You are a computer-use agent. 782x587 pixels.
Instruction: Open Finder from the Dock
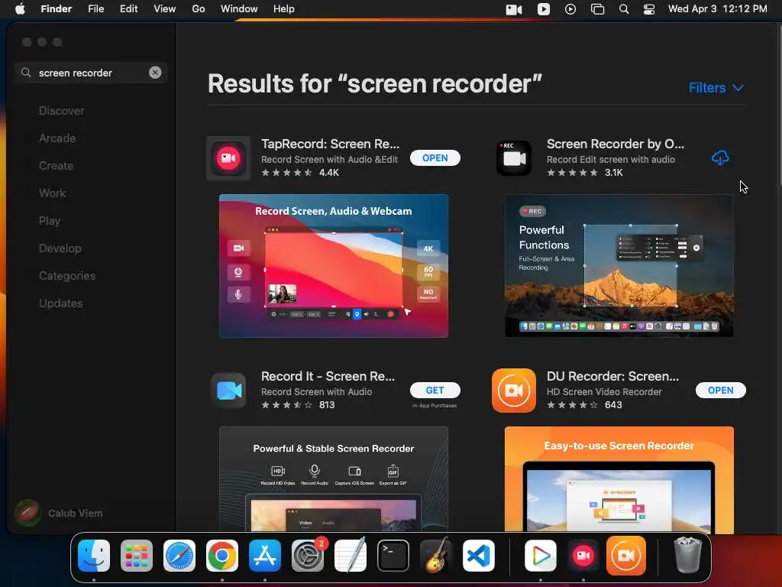94,556
